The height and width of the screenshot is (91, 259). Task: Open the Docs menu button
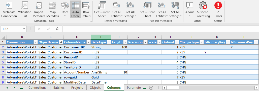[65, 9]
